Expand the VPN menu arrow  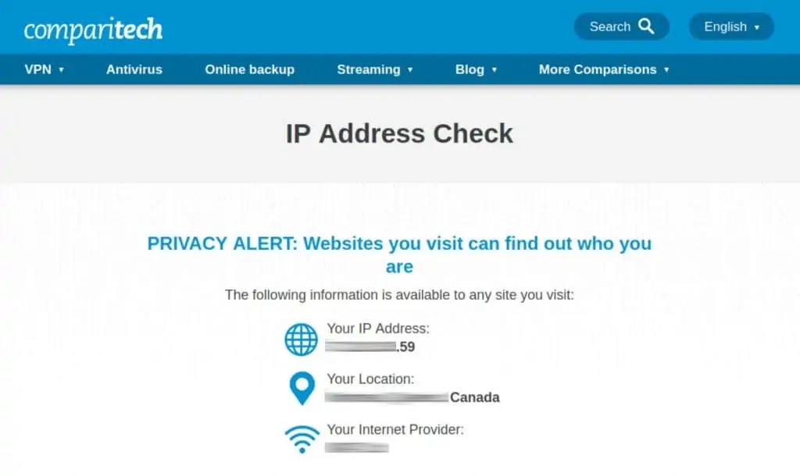pyautogui.click(x=61, y=70)
